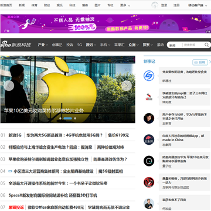Open 图片 in the top bar
The width and height of the screenshot is (211, 211).
click(98, 5)
